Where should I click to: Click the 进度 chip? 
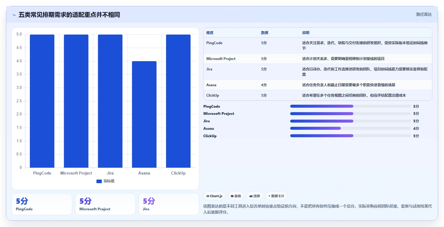(x=255, y=196)
